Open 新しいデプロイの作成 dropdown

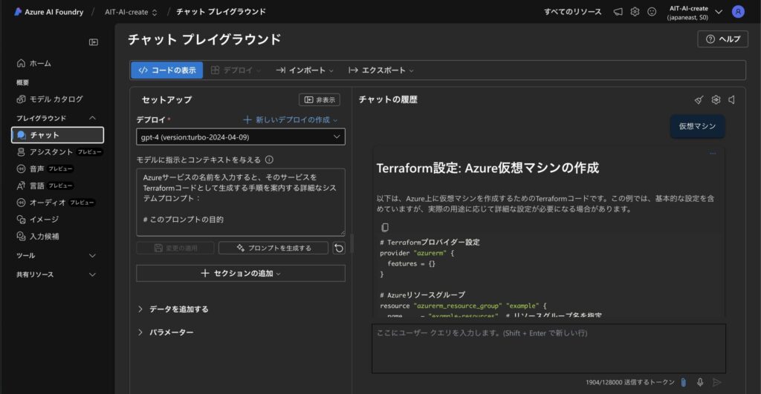291,119
